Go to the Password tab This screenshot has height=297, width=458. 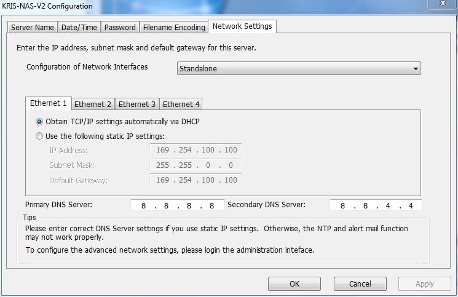coord(120,27)
